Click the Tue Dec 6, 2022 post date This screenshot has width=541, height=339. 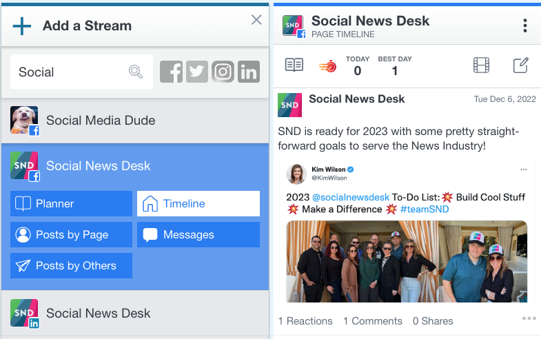tap(504, 99)
